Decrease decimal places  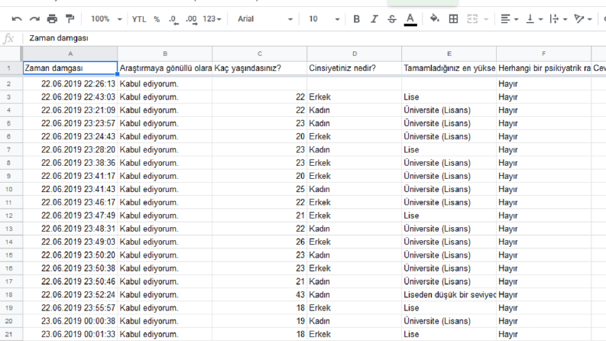[x=173, y=19]
